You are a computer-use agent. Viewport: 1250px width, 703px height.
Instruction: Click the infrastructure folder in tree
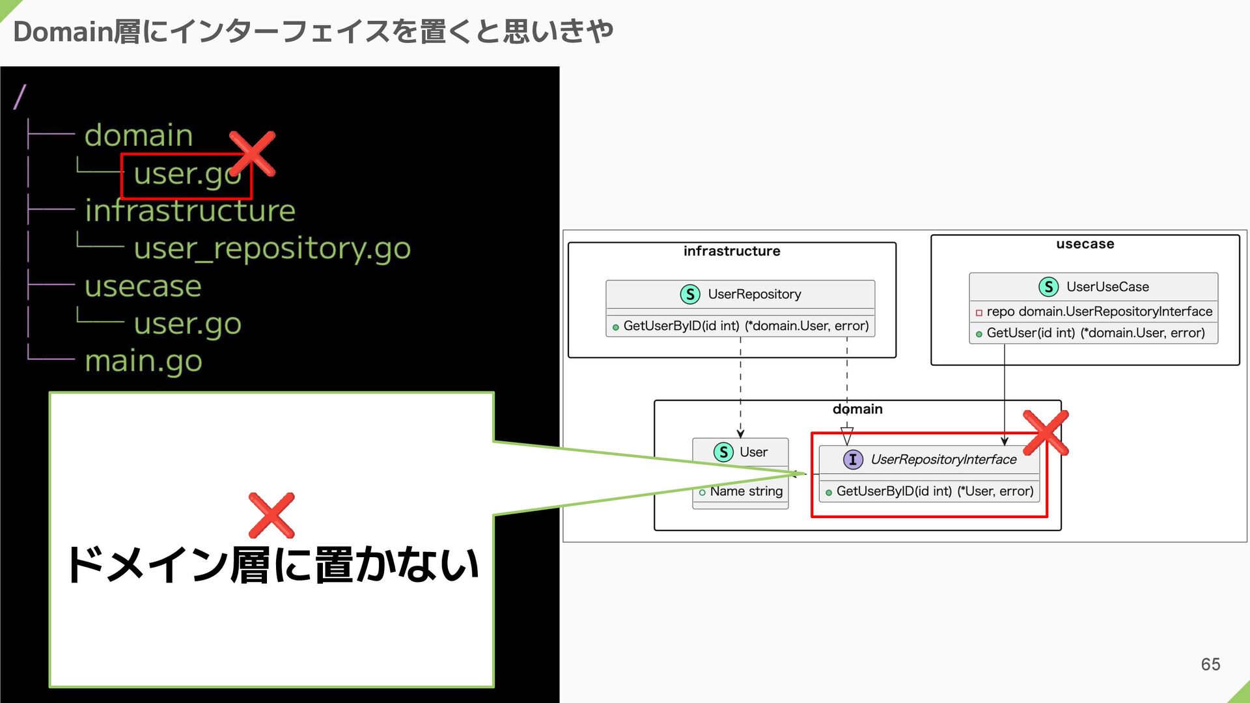click(x=190, y=210)
